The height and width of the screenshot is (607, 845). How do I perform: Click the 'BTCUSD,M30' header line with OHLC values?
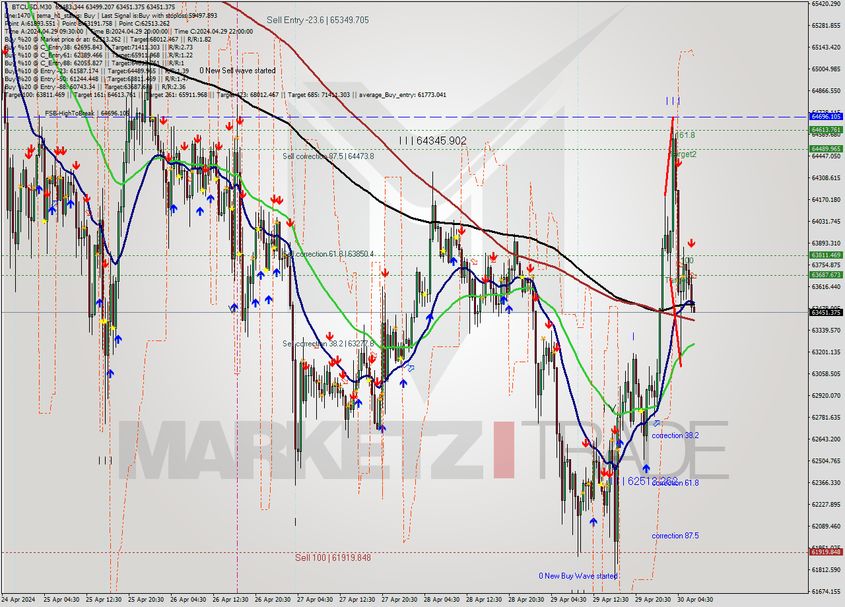[x=93, y=7]
